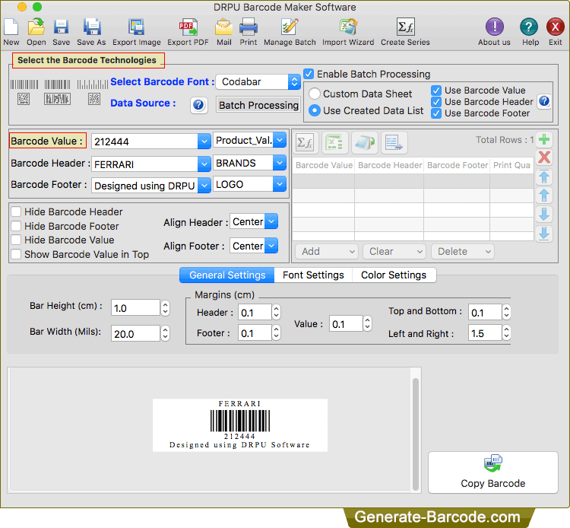Open the Add dropdown button
The height and width of the screenshot is (528, 570).
pyautogui.click(x=327, y=251)
